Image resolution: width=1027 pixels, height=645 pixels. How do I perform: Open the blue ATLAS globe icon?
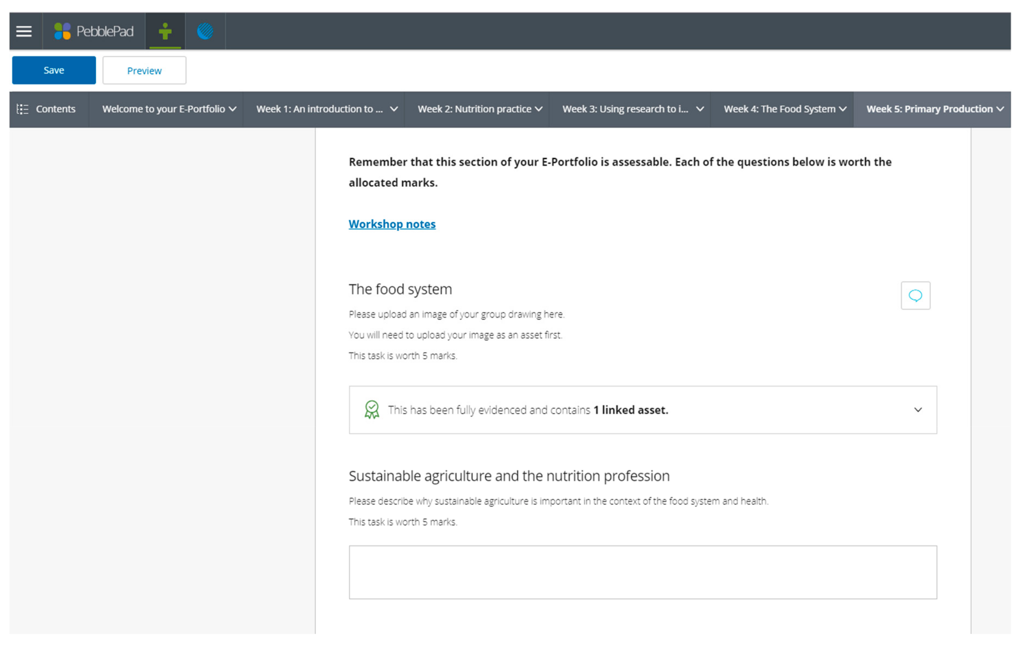(x=205, y=31)
